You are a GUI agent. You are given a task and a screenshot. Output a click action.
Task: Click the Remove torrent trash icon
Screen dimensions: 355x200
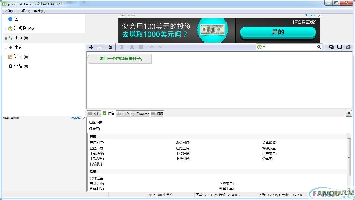pyautogui.click(x=121, y=47)
